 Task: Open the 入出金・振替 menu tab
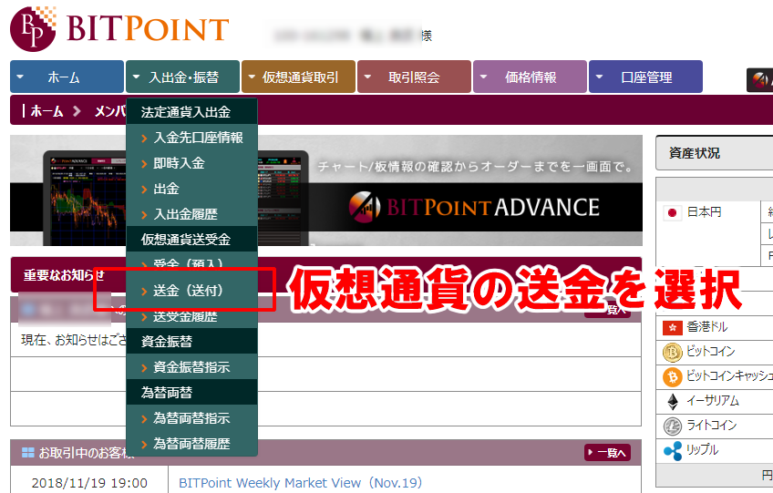tap(183, 77)
